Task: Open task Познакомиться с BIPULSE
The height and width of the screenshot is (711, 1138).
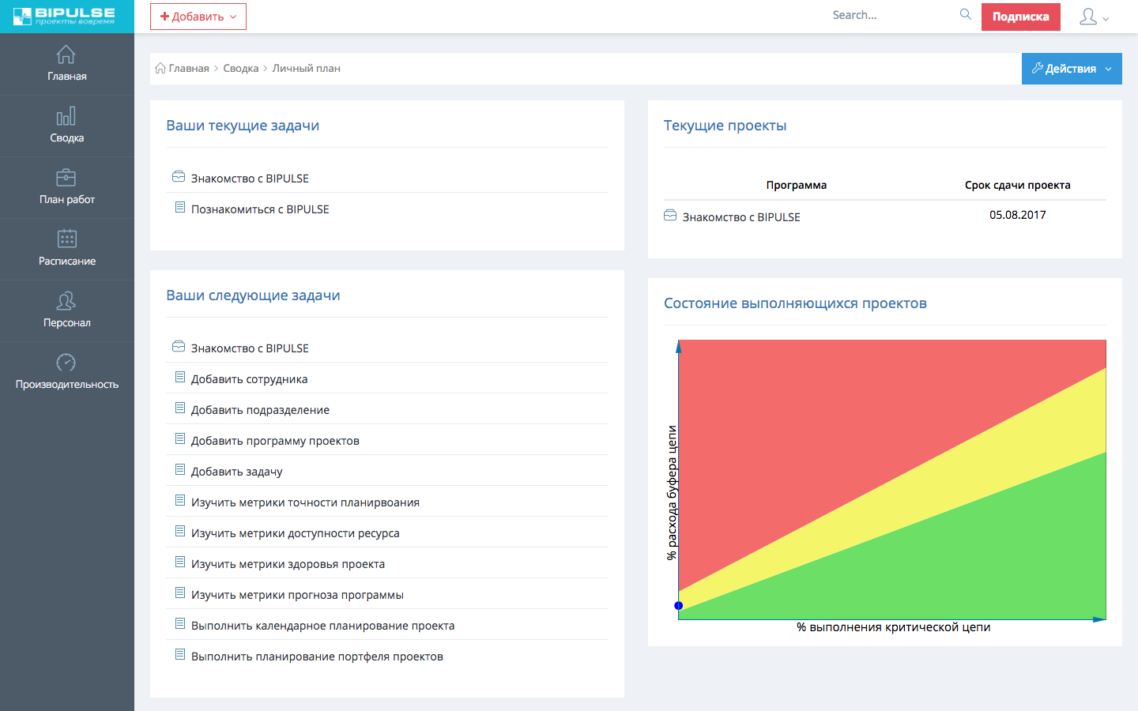Action: tap(260, 209)
